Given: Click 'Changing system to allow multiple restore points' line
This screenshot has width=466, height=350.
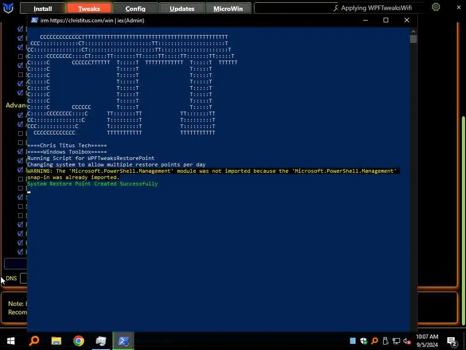Looking at the screenshot, I should point(116,165).
